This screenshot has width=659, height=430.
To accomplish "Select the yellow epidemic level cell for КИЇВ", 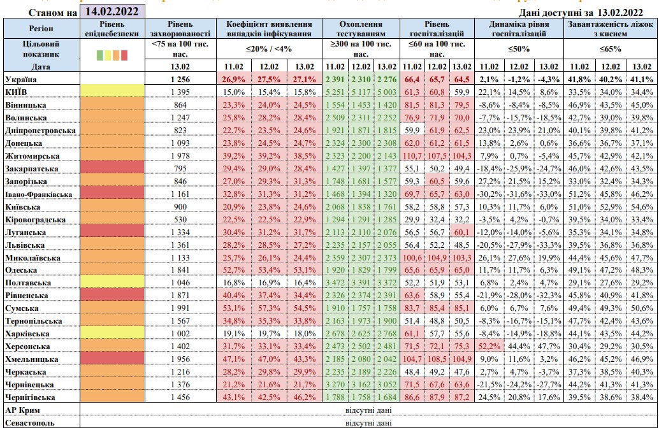I will 112,92.
